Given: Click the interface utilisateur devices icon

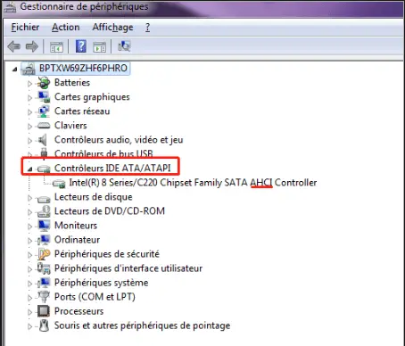Looking at the screenshot, I should click(44, 268).
